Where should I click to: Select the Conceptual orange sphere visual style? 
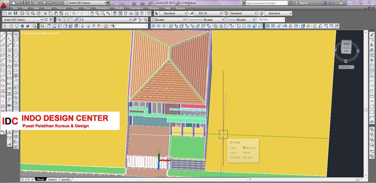pos(28,26)
